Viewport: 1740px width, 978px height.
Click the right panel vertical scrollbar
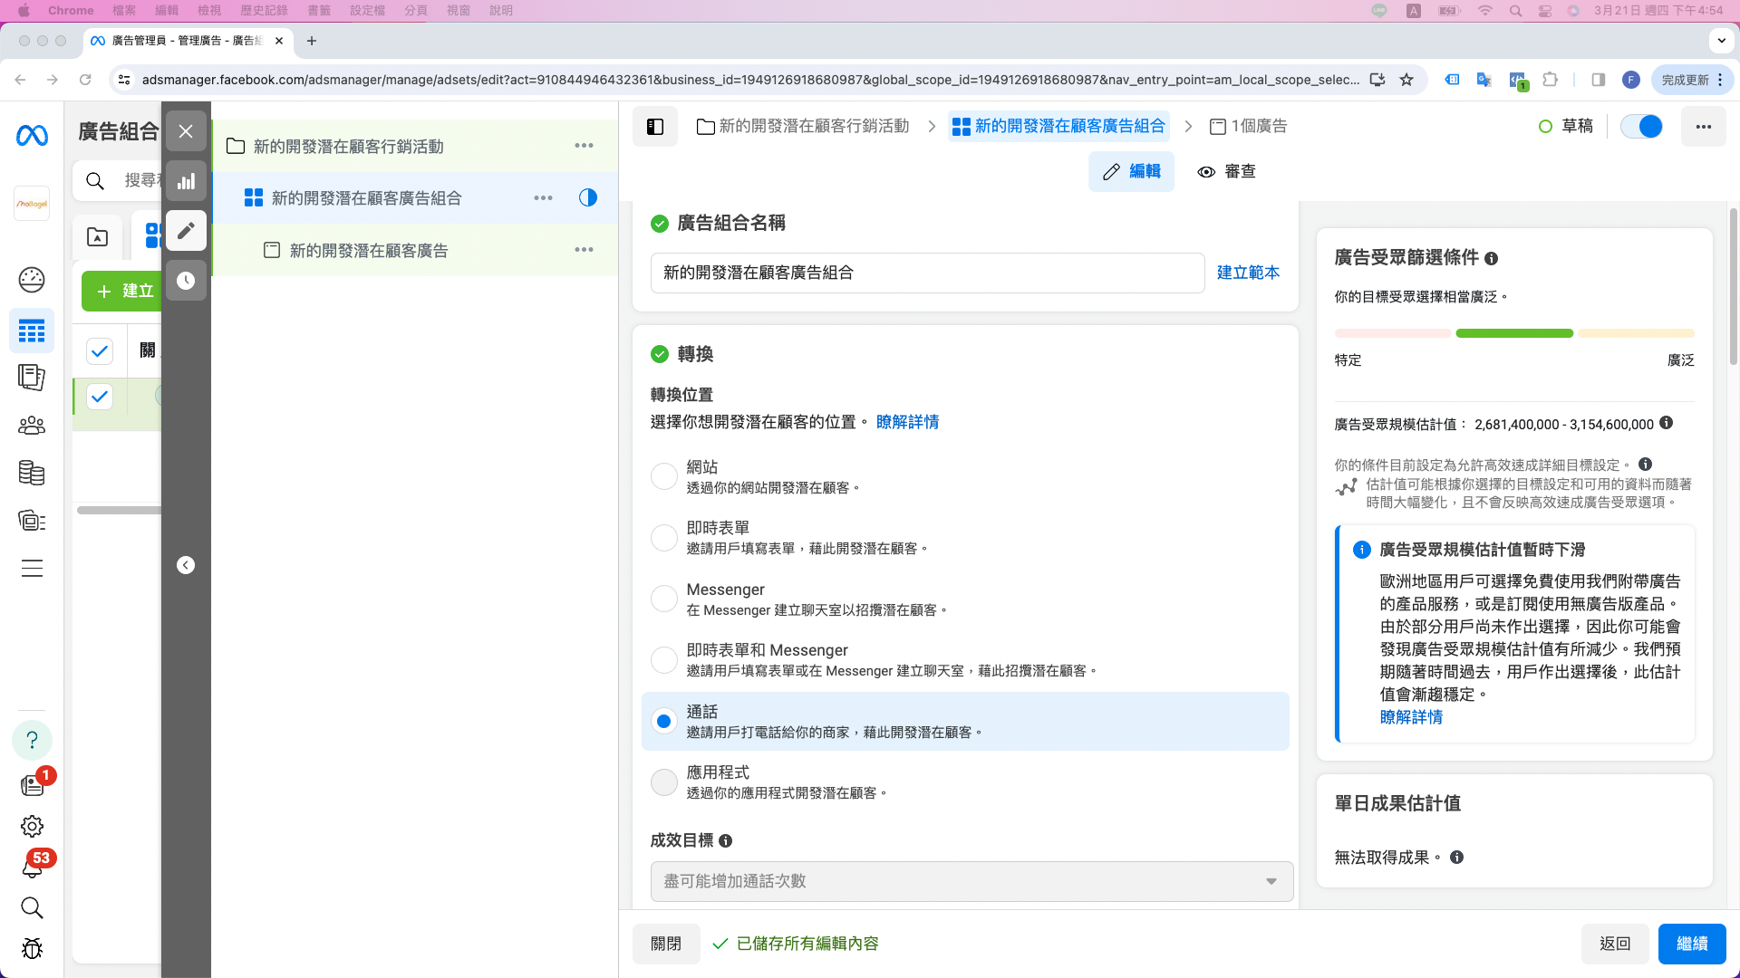click(x=1734, y=285)
